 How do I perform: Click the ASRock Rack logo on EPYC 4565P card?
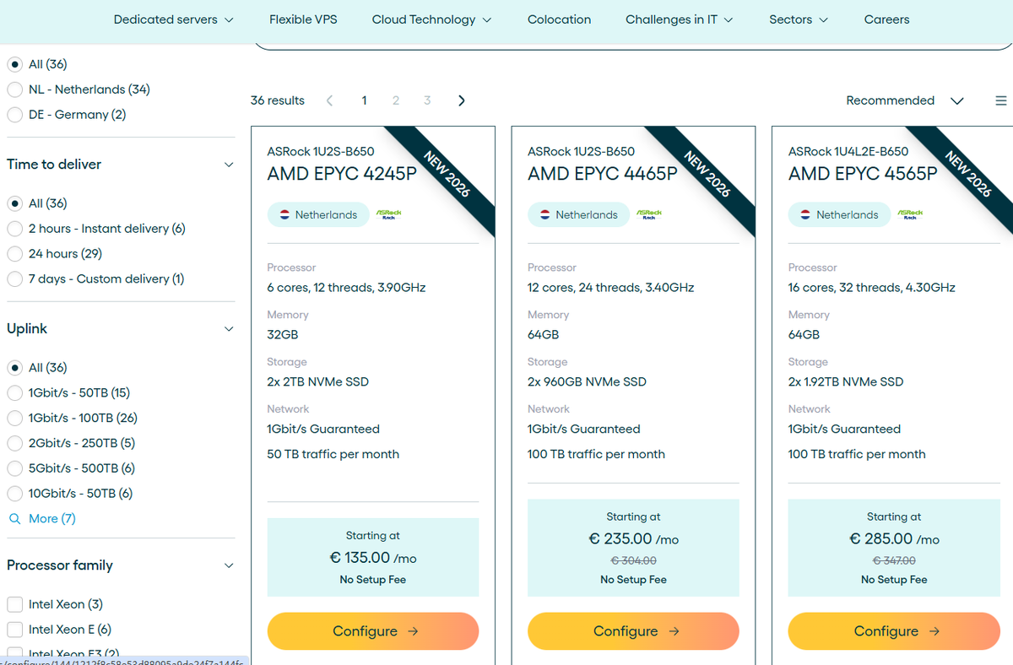[x=910, y=214]
